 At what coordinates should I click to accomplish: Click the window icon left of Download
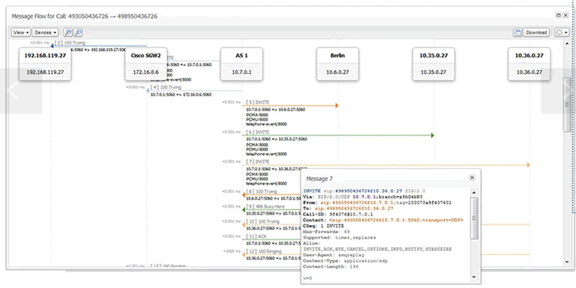coord(517,33)
